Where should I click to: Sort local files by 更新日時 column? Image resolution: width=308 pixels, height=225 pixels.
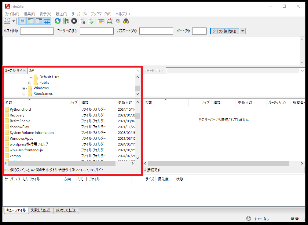125,103
